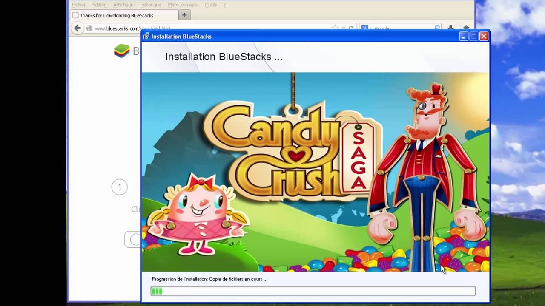Viewport: 545px width, 306px height.
Task: Open the Marque-pages menu
Action: point(183,5)
